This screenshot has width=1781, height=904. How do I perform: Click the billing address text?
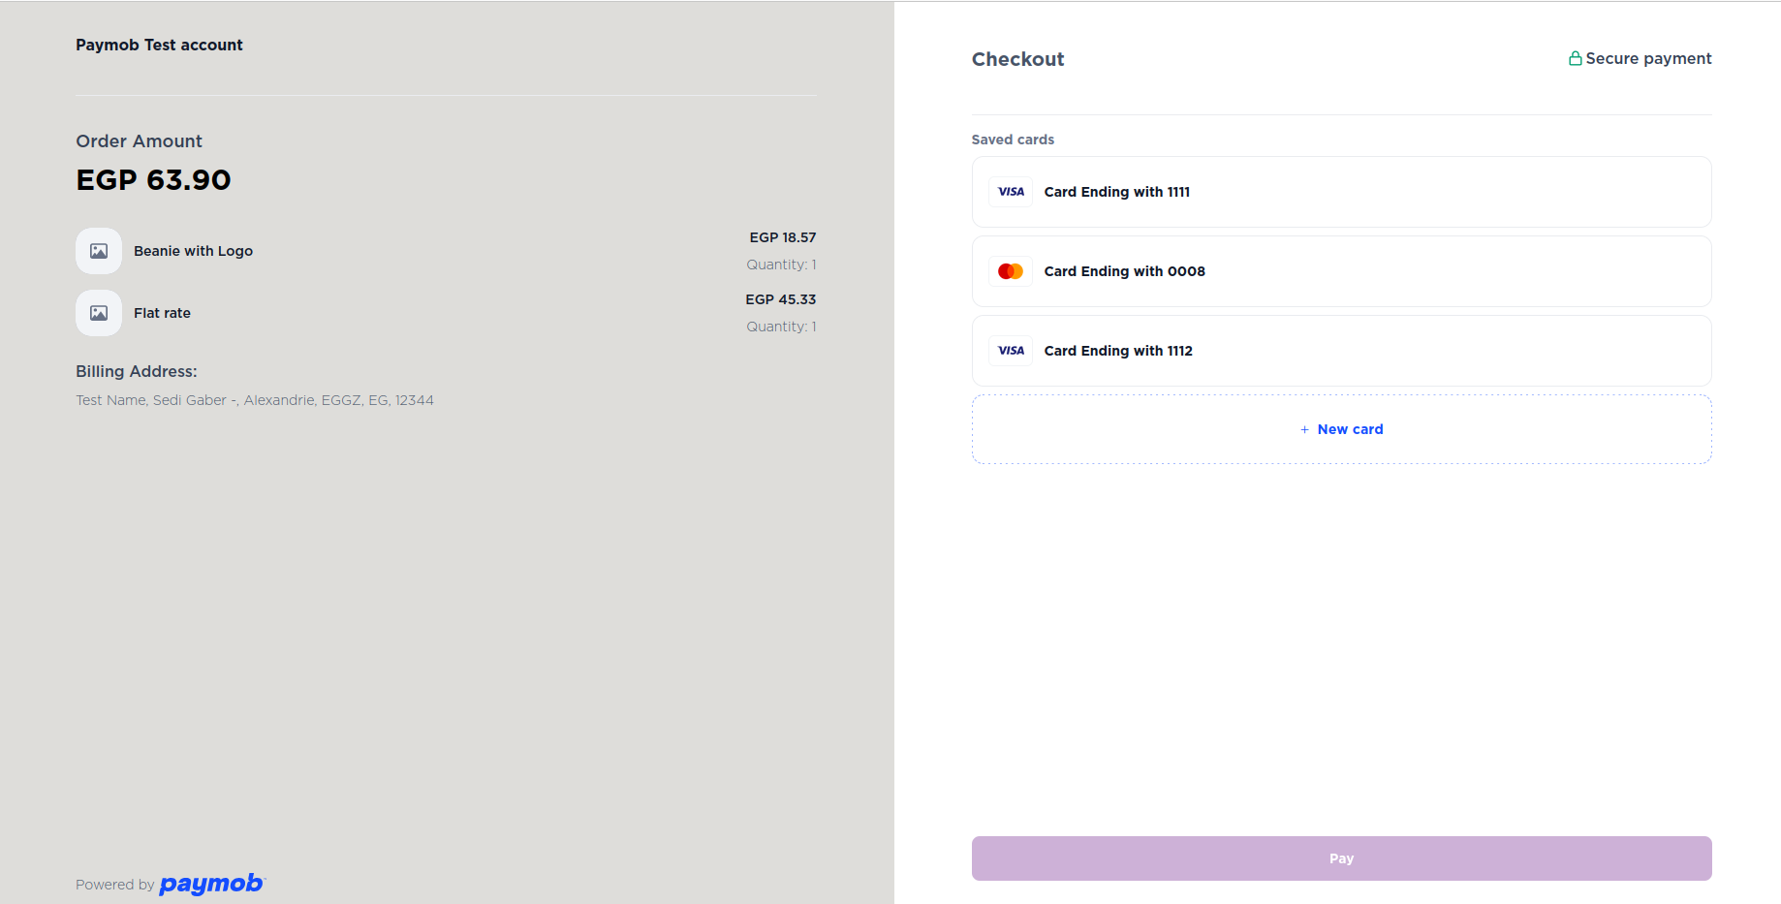click(255, 400)
